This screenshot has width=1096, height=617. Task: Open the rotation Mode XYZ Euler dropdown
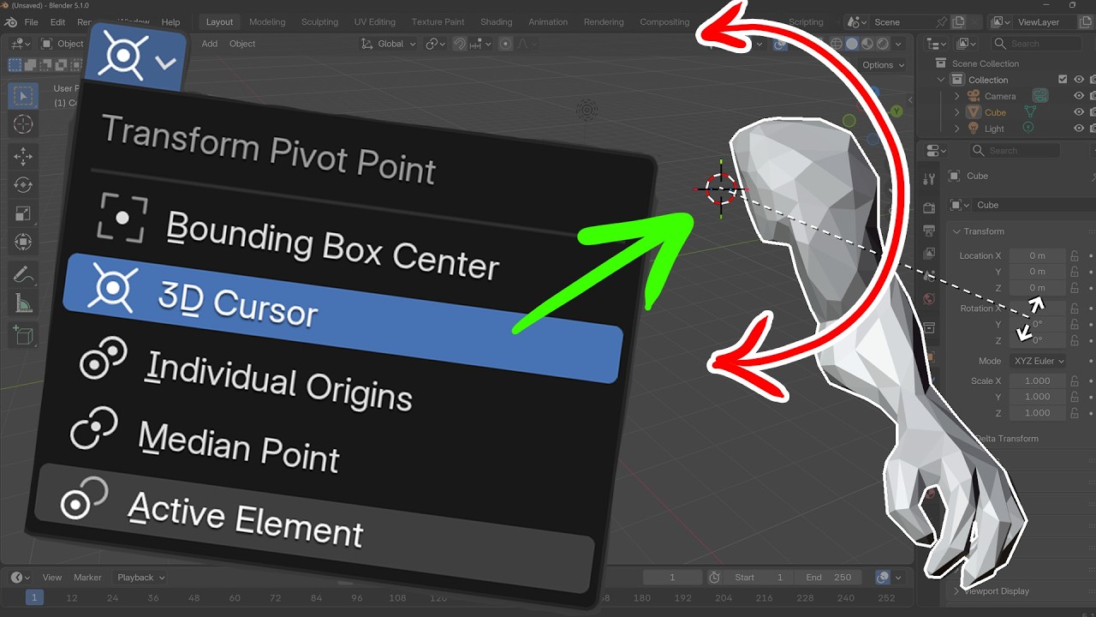pyautogui.click(x=1038, y=361)
